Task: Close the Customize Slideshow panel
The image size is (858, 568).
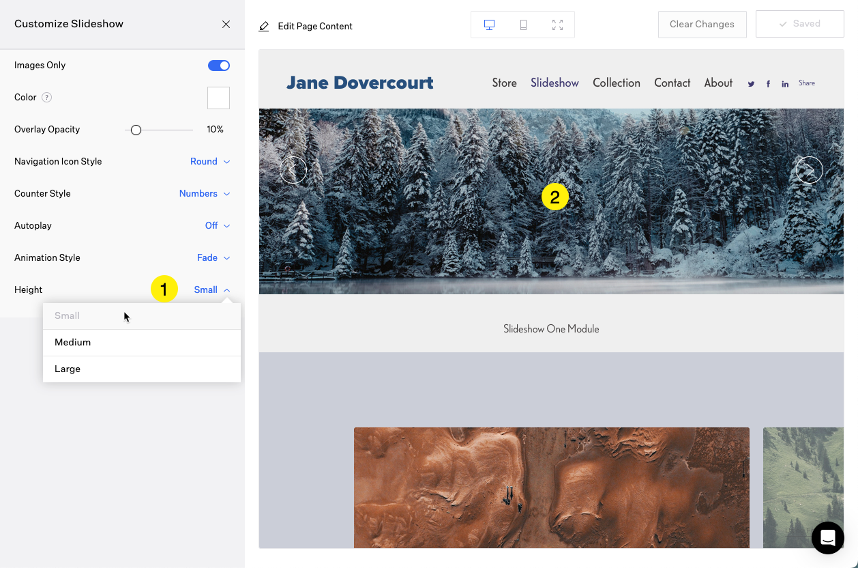Action: click(x=226, y=24)
